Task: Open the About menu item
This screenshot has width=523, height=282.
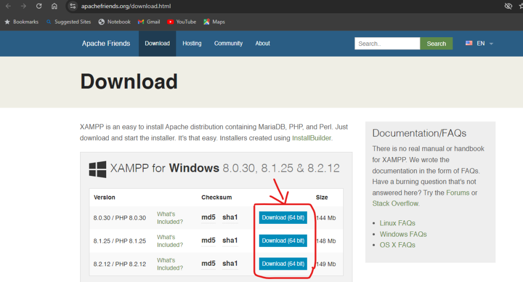Action: tap(263, 43)
